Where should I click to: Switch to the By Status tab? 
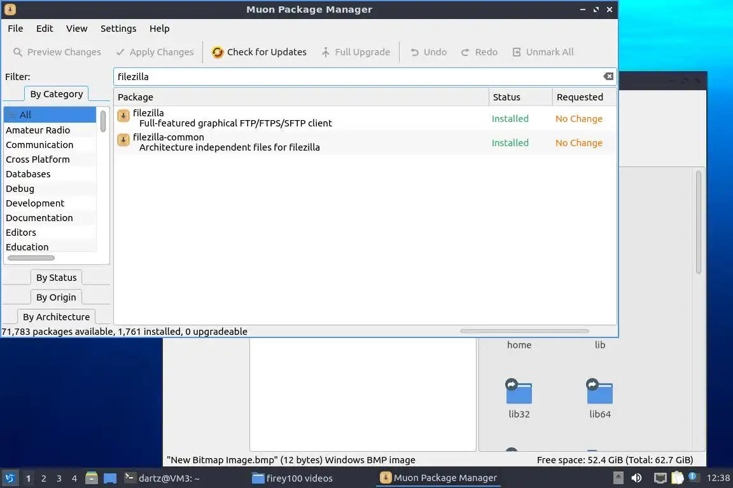click(x=56, y=278)
